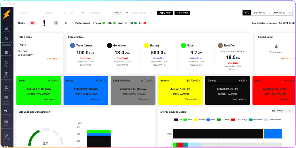The image size is (296, 148).
Task: Open the Management Dashboard from sidebar
Action: tap(6, 41)
